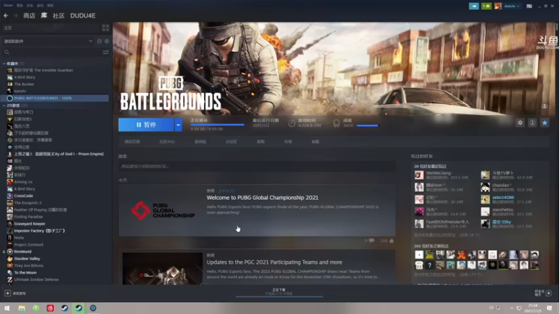Open the 社区中心 community hub link
The width and height of the screenshot is (559, 314).
point(167,142)
